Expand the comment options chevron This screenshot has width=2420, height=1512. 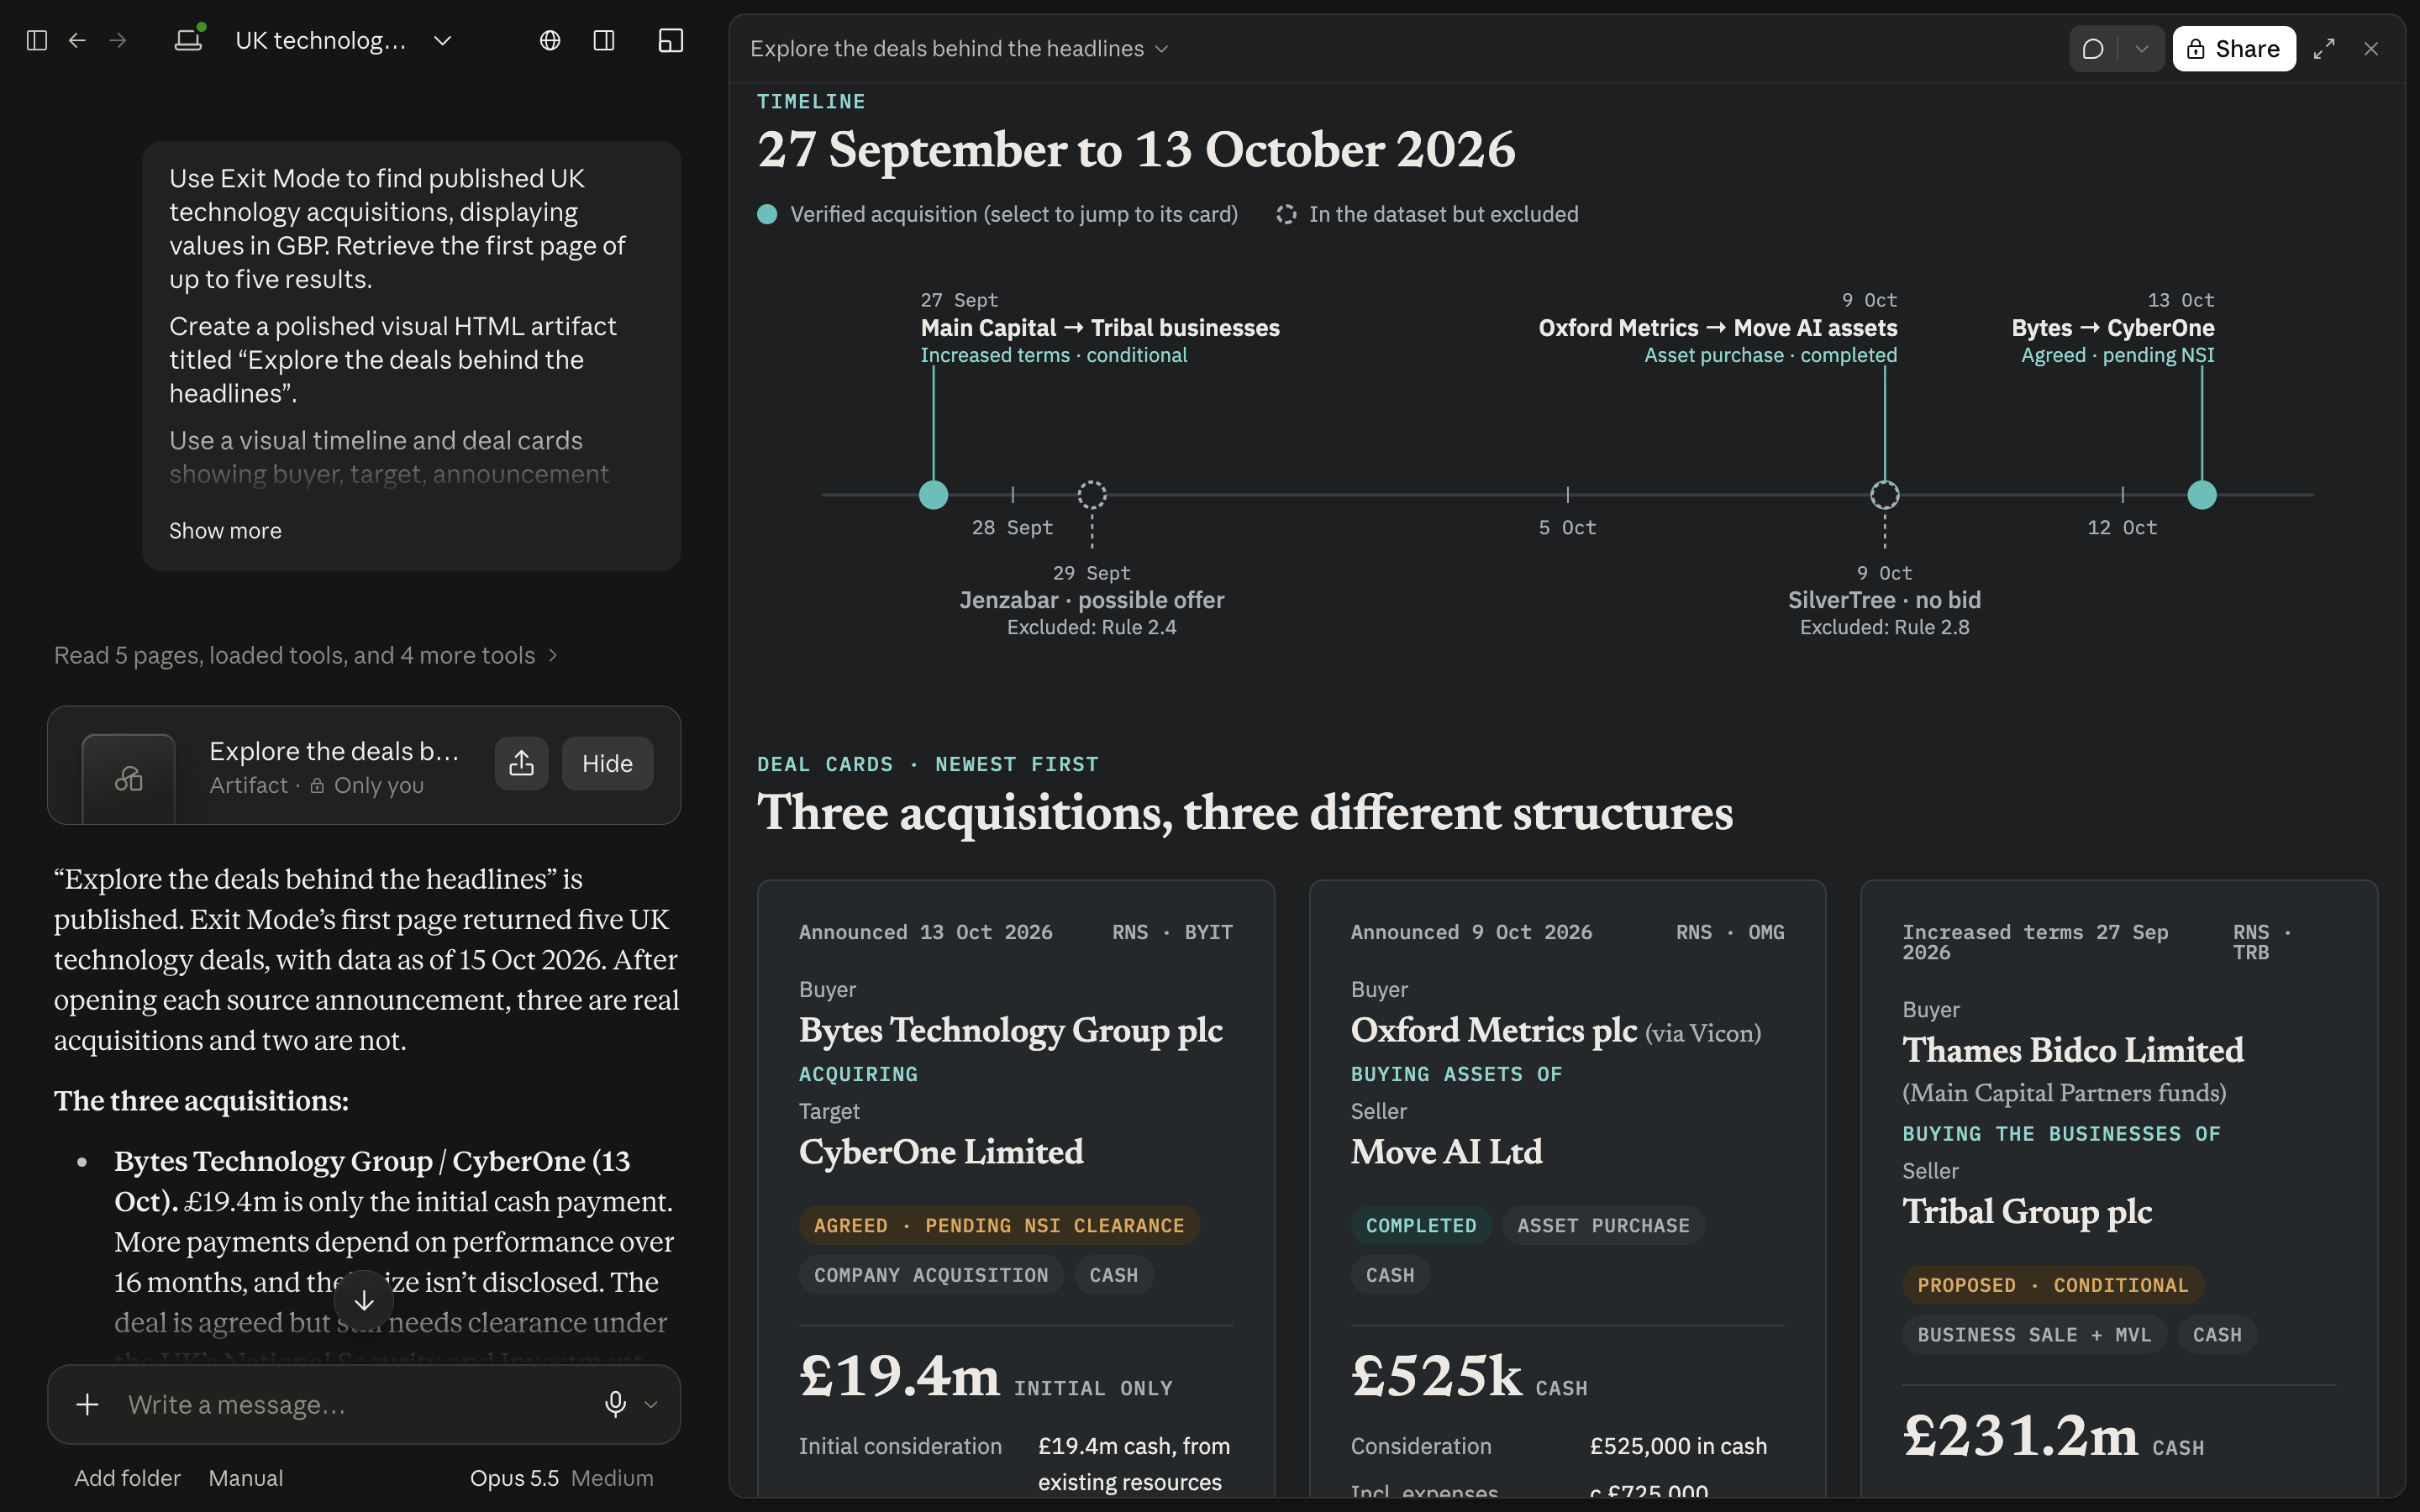(2141, 49)
